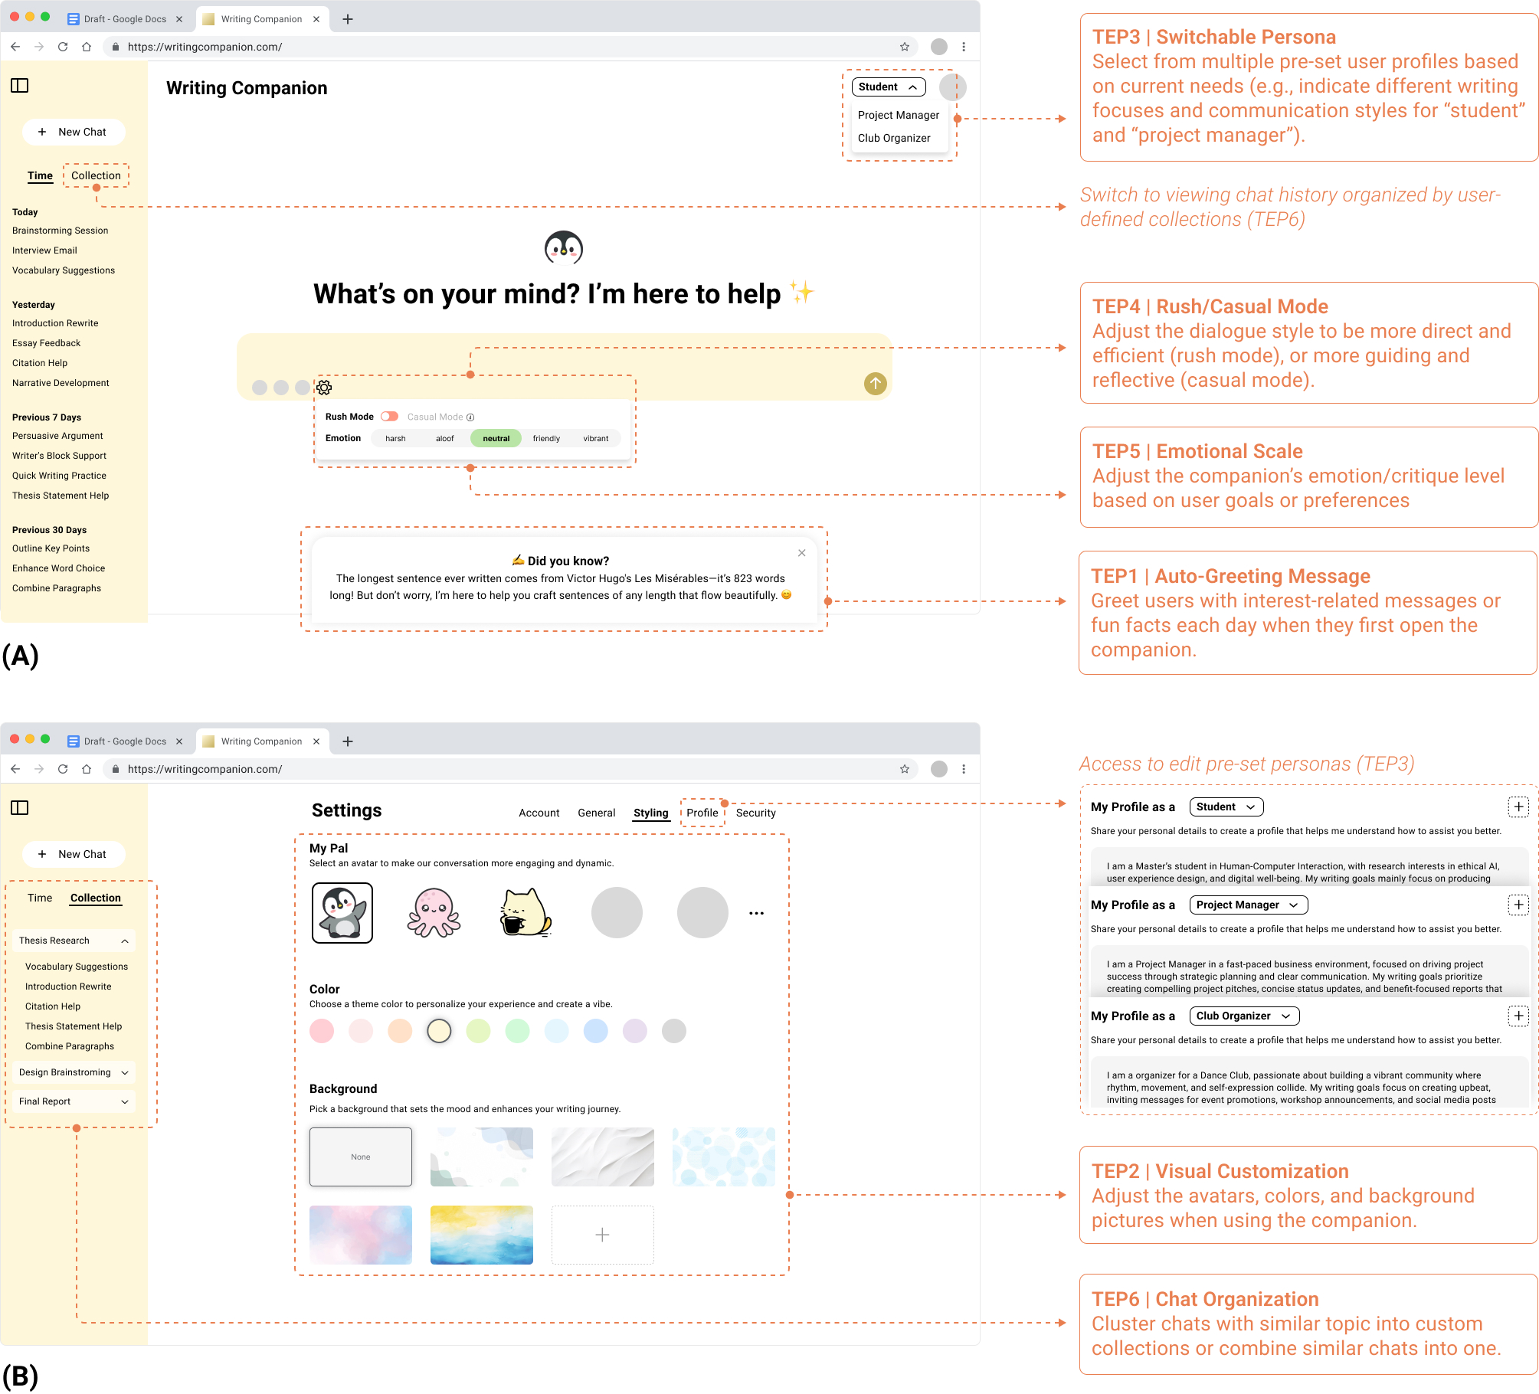
Task: Choose the yellow-blue watercolor background thumbnail
Action: (481, 1235)
